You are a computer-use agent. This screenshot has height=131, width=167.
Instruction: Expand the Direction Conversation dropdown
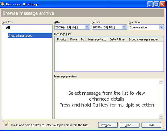161,27
